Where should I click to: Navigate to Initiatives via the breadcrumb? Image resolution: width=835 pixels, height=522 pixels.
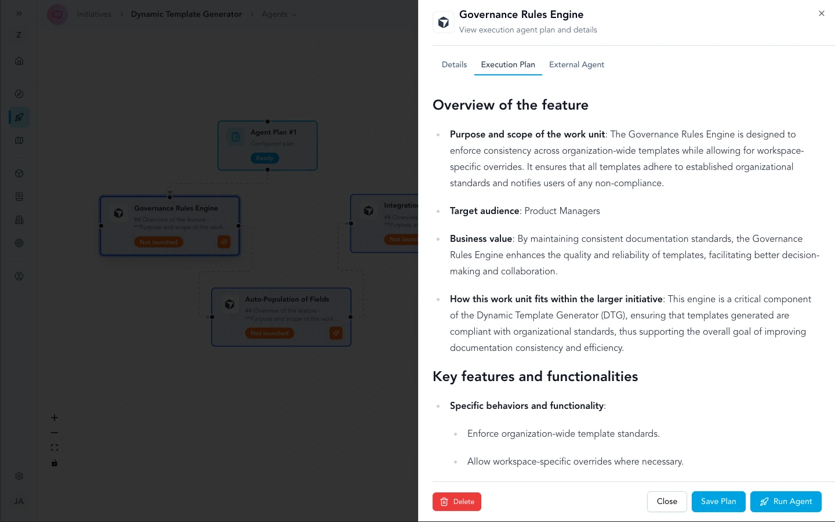click(x=94, y=14)
